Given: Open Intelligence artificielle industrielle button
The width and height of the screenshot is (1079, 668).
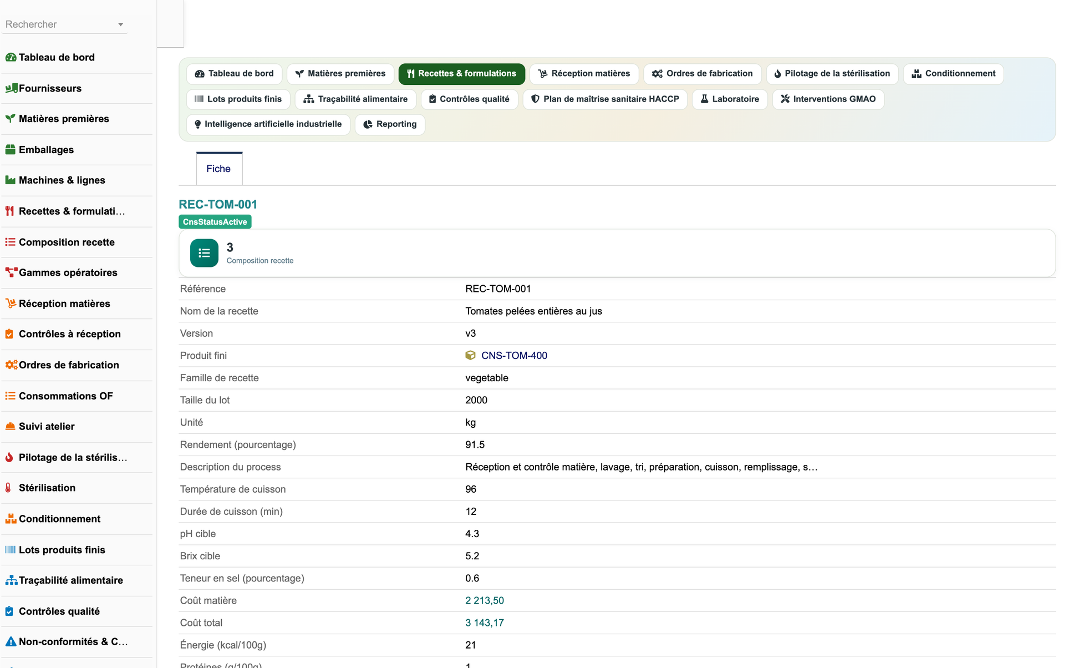Looking at the screenshot, I should (268, 124).
